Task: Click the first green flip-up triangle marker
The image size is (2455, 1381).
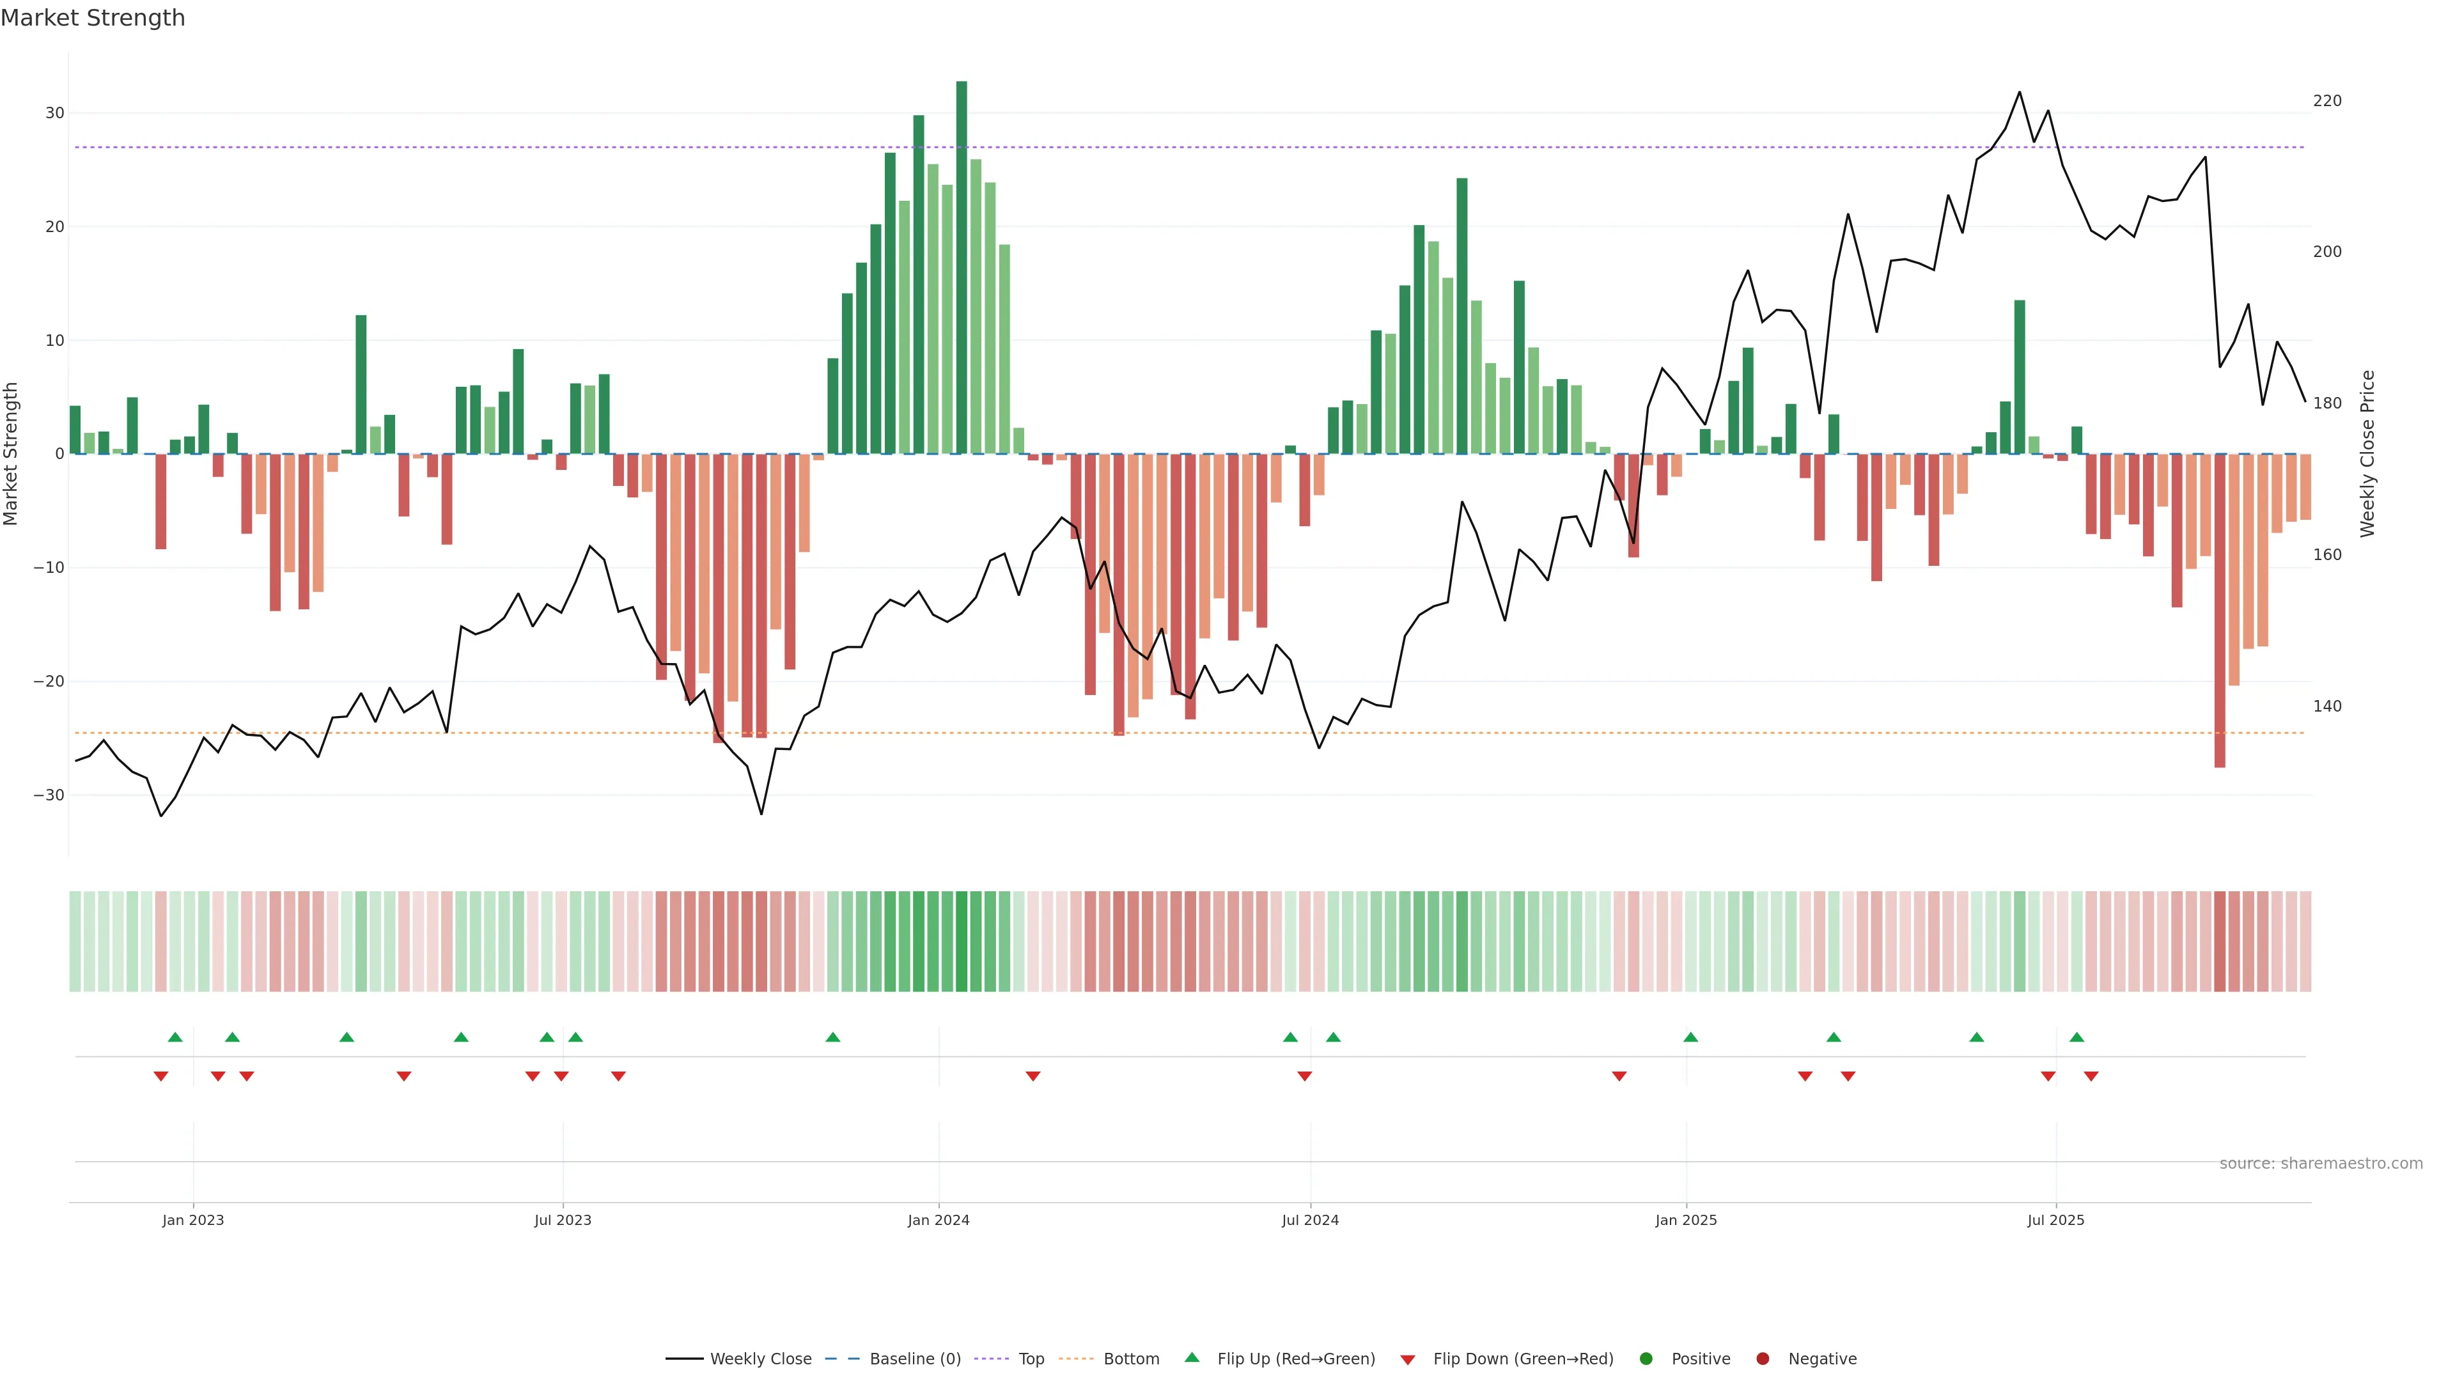Action: point(175,1037)
